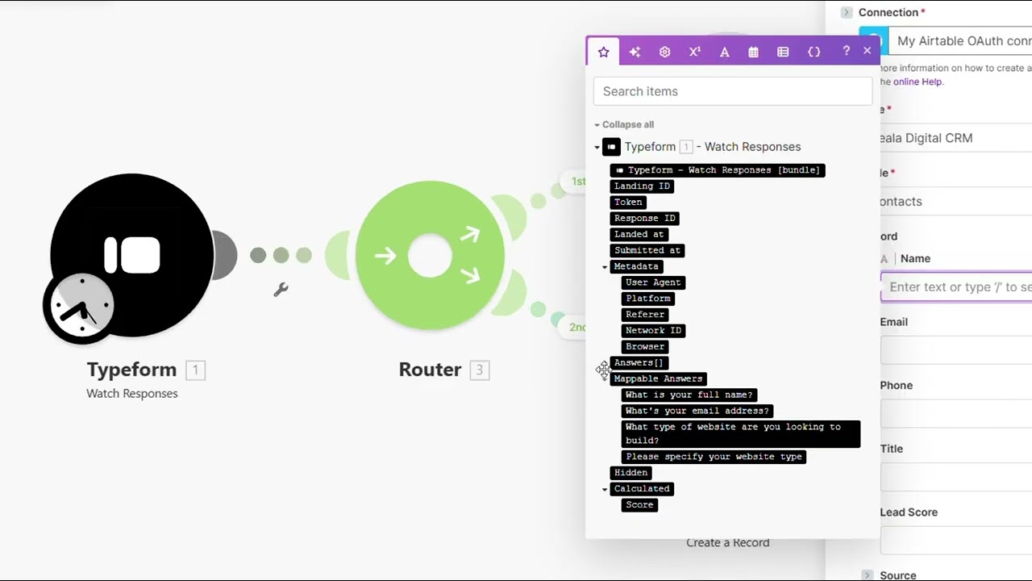This screenshot has height=581, width=1032.
Task: Click the Name field input
Action: (x=956, y=287)
